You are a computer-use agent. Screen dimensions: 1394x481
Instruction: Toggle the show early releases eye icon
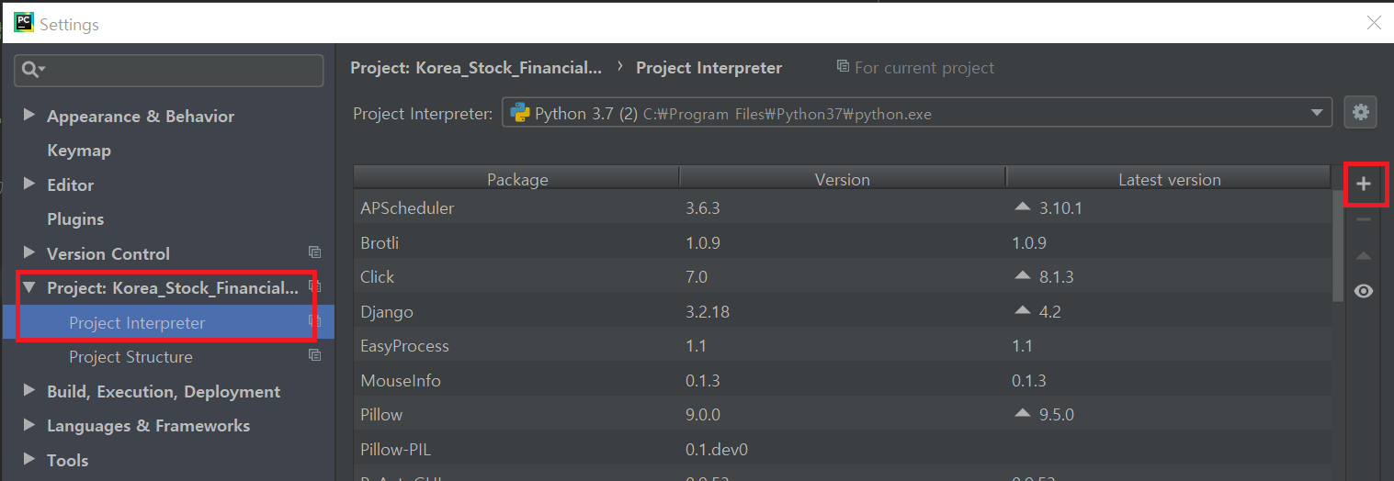tap(1364, 291)
